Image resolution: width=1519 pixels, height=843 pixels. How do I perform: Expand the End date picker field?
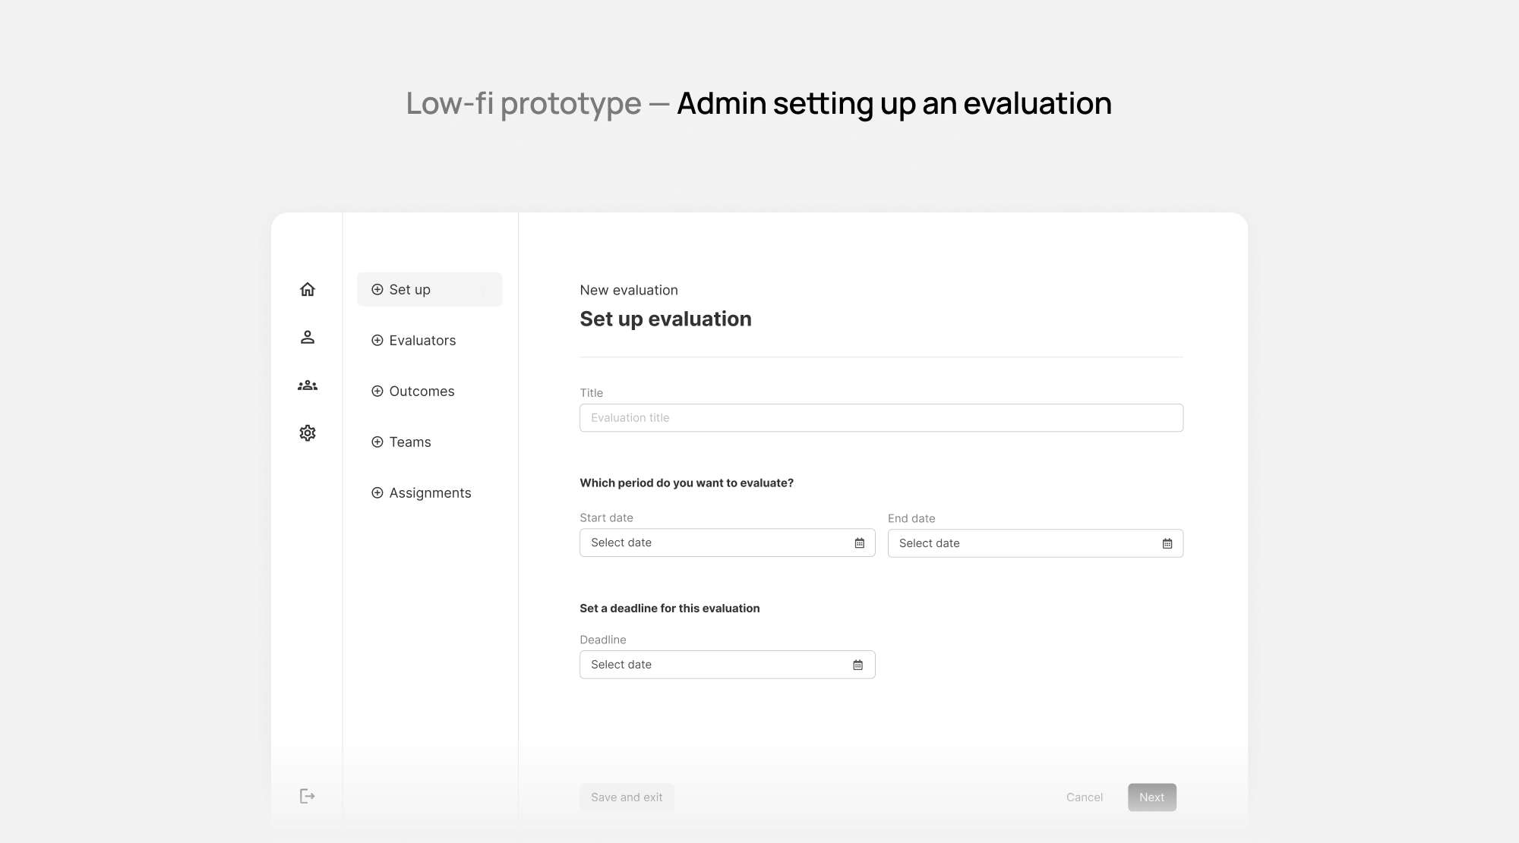(1022, 543)
